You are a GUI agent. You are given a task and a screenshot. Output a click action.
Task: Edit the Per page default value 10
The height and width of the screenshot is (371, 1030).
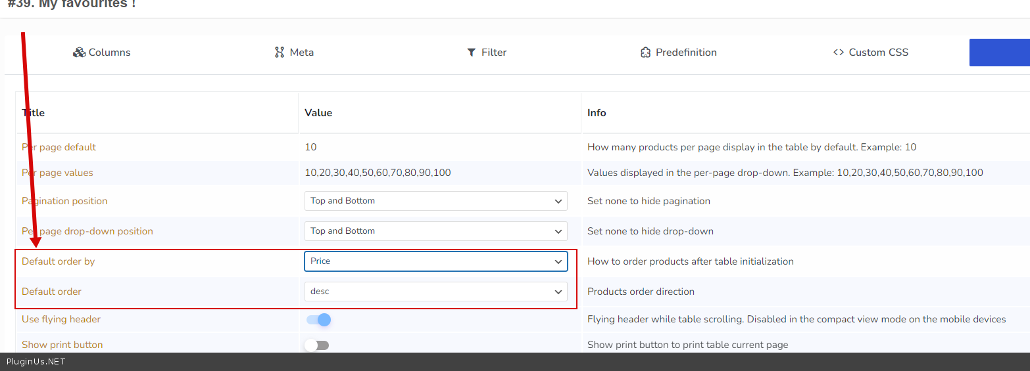click(310, 147)
